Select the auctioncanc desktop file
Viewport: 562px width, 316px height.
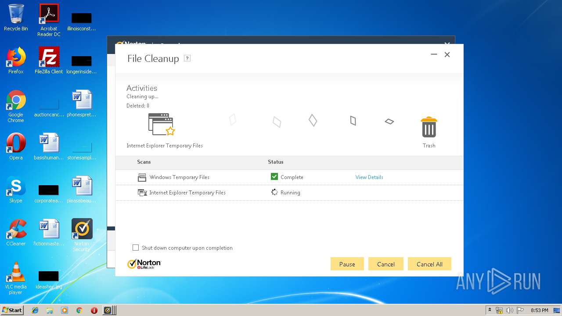(49, 107)
